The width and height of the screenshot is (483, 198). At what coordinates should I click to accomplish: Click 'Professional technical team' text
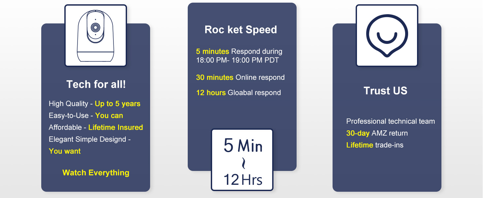coord(390,121)
